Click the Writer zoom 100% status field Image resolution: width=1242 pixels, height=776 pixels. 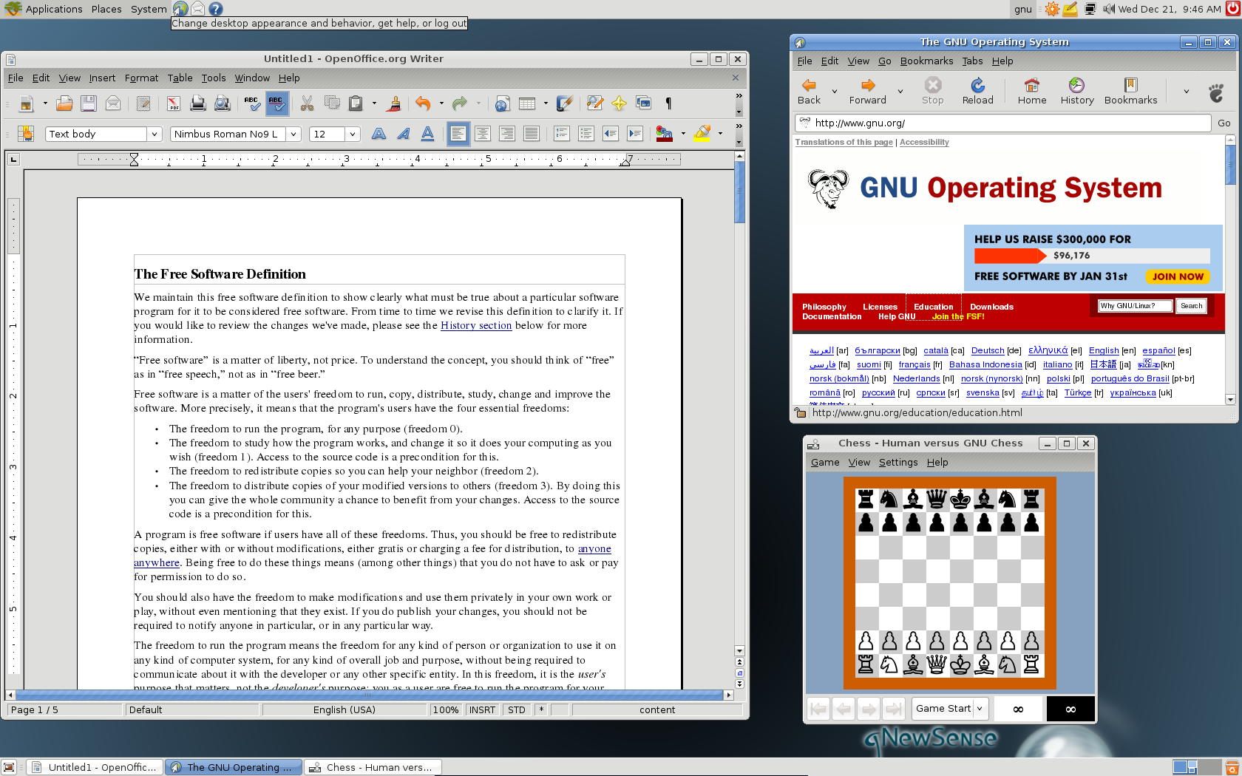coord(446,710)
